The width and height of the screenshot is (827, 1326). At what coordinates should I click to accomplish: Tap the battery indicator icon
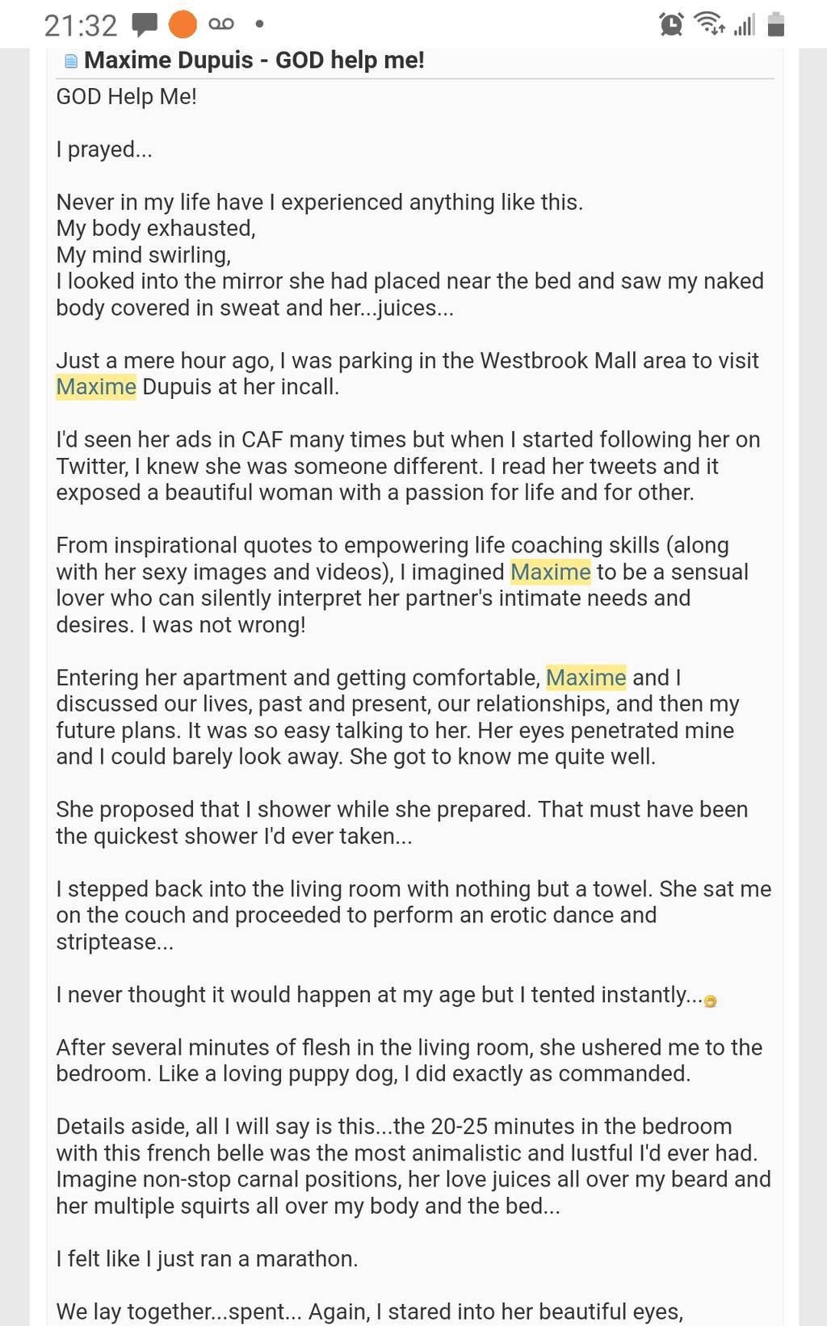coord(776,24)
